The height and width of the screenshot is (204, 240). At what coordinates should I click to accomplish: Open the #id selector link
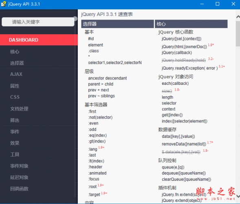point(91,39)
